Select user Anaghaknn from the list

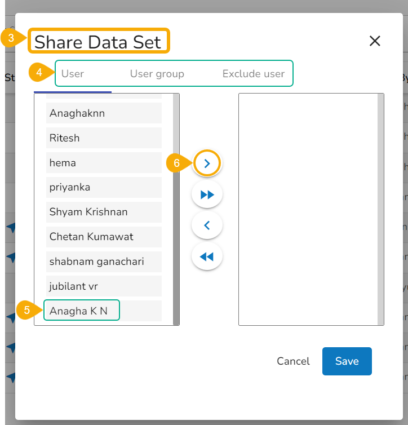tap(104, 113)
